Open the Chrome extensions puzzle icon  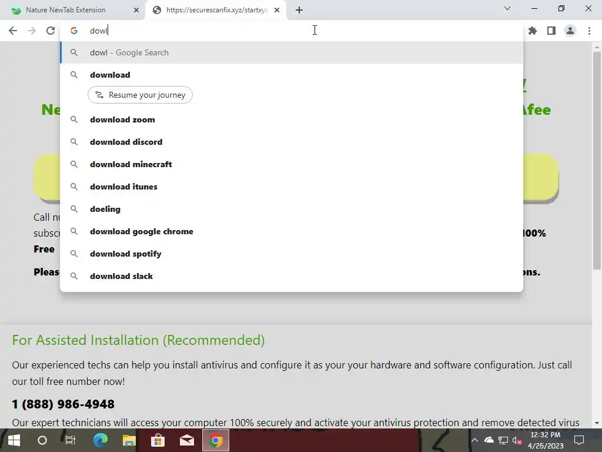tap(533, 31)
